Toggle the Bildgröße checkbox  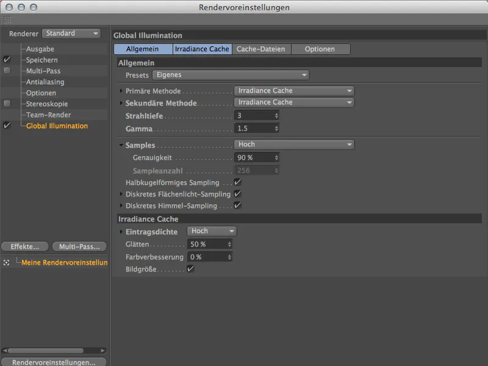(x=190, y=268)
